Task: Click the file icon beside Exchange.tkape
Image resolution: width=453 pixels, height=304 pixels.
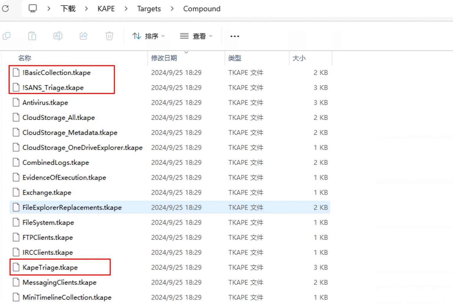Action: pyautogui.click(x=16, y=192)
